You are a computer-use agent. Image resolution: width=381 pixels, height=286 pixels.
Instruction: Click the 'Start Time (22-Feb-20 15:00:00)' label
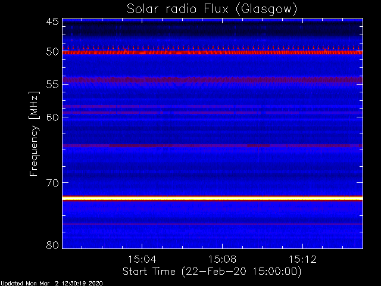212,272
